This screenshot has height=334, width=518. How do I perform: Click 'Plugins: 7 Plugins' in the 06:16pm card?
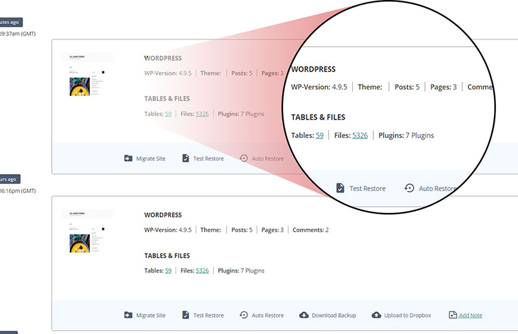tap(241, 271)
